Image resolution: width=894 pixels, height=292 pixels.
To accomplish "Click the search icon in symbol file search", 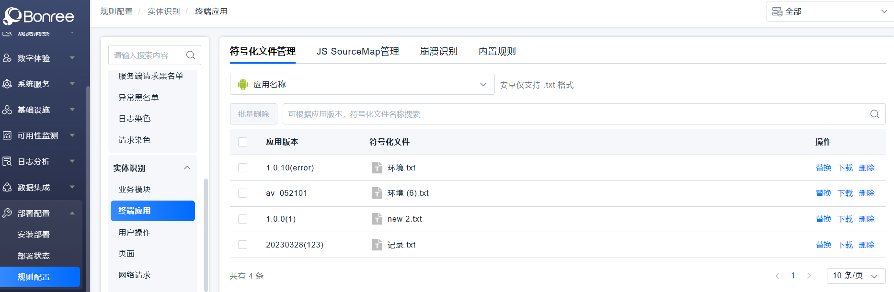I will click(x=874, y=114).
